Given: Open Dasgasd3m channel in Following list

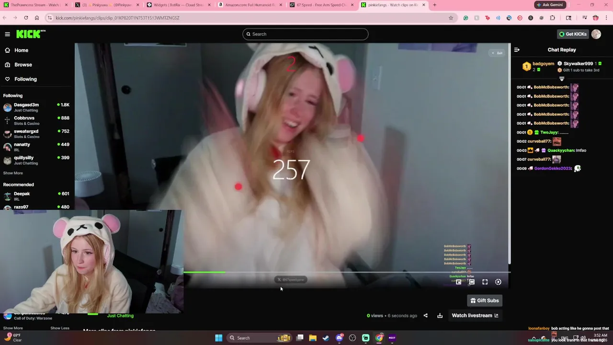Looking at the screenshot, I should coord(36,107).
